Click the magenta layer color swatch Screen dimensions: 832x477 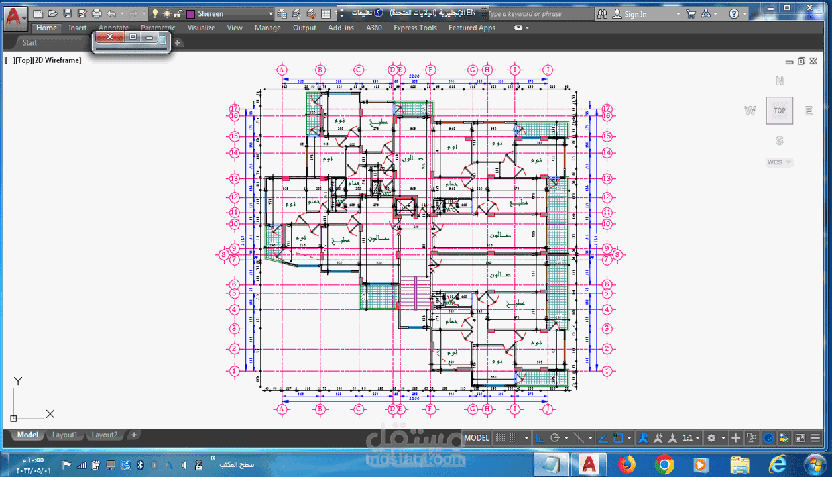(x=190, y=14)
